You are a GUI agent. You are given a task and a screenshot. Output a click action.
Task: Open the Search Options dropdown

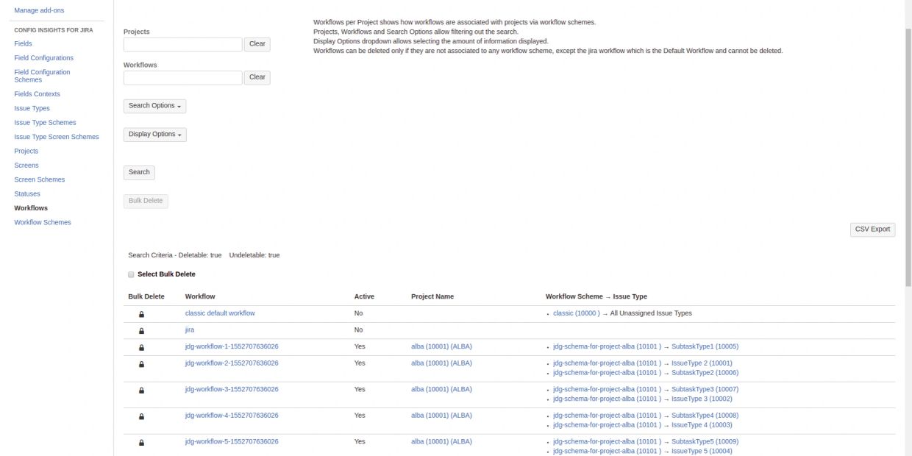pyautogui.click(x=154, y=106)
